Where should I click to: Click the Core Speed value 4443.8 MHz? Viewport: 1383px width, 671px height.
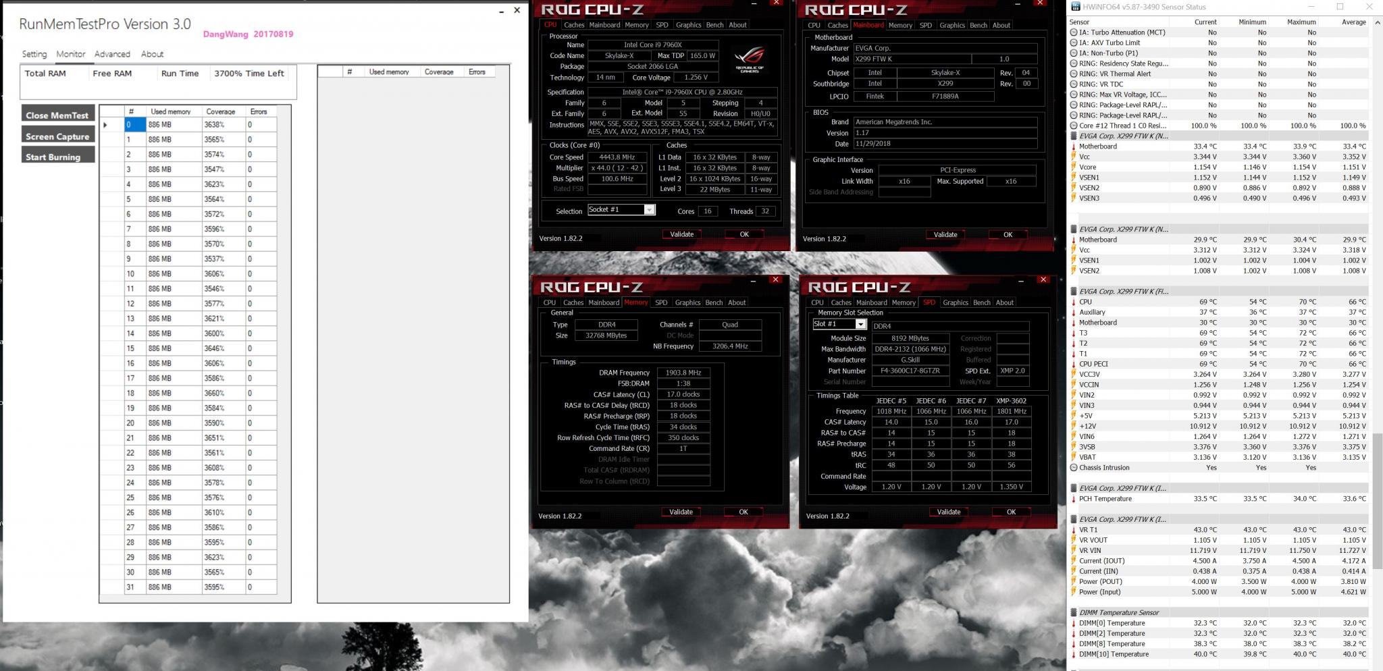click(617, 157)
